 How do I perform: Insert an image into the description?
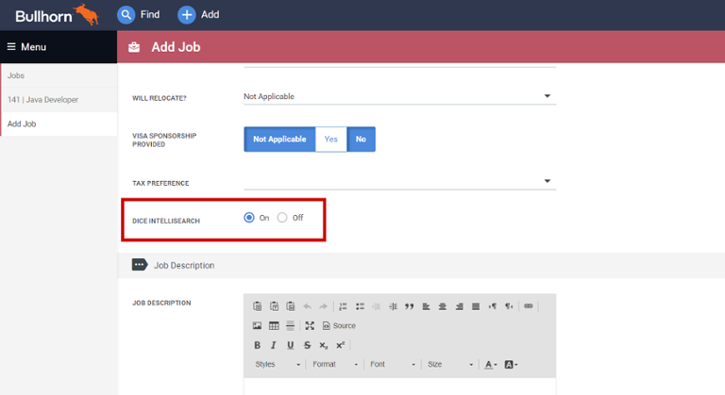point(258,325)
